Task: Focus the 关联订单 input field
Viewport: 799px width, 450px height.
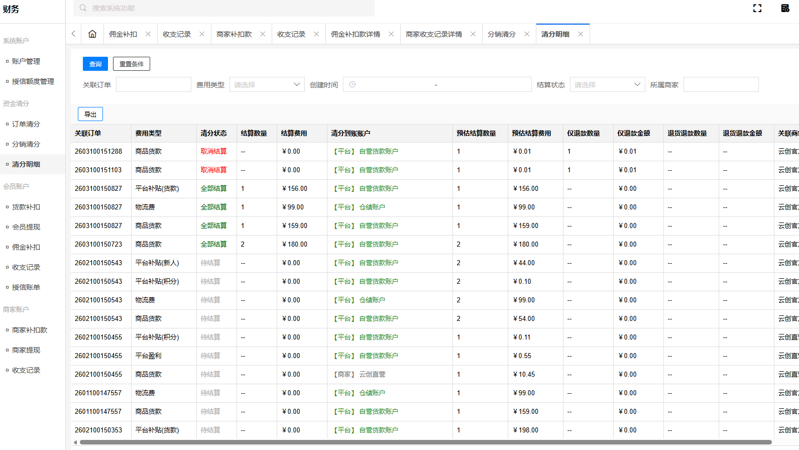Action: tap(153, 85)
